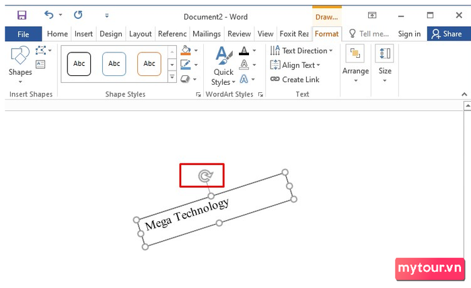Open the WordArt Styles dialog launcher

[x=260, y=94]
